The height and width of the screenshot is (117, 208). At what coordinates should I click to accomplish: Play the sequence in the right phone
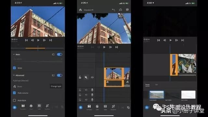171,40
